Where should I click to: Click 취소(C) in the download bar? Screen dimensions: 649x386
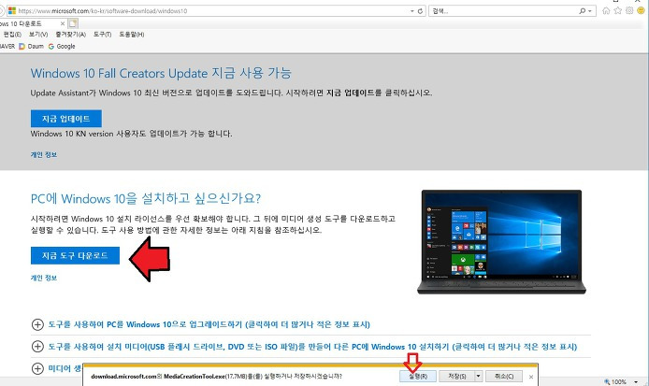(504, 376)
